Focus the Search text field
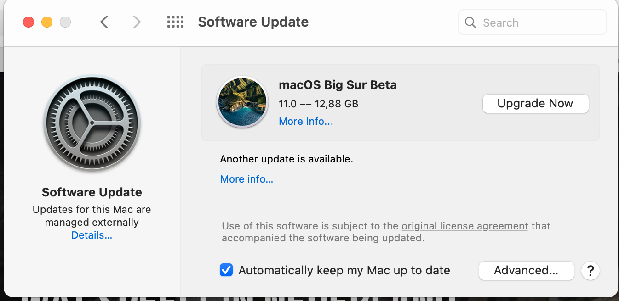 [533, 22]
